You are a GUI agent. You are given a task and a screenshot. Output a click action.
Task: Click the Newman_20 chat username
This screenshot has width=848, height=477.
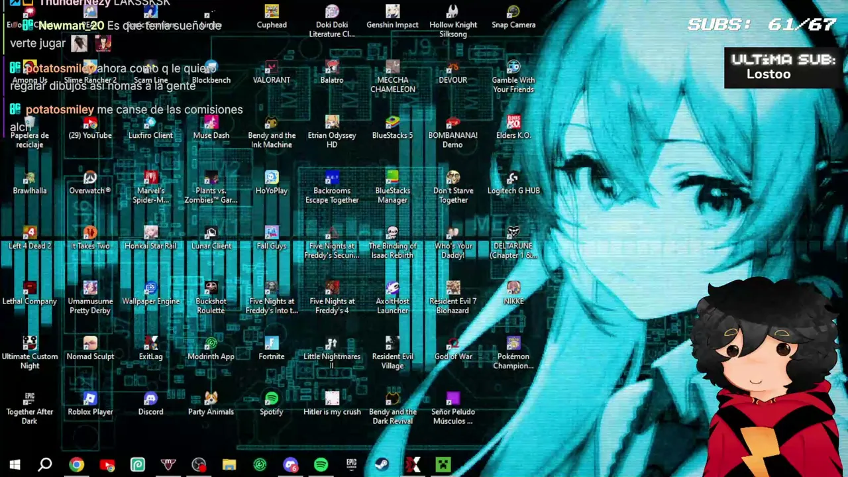71,25
